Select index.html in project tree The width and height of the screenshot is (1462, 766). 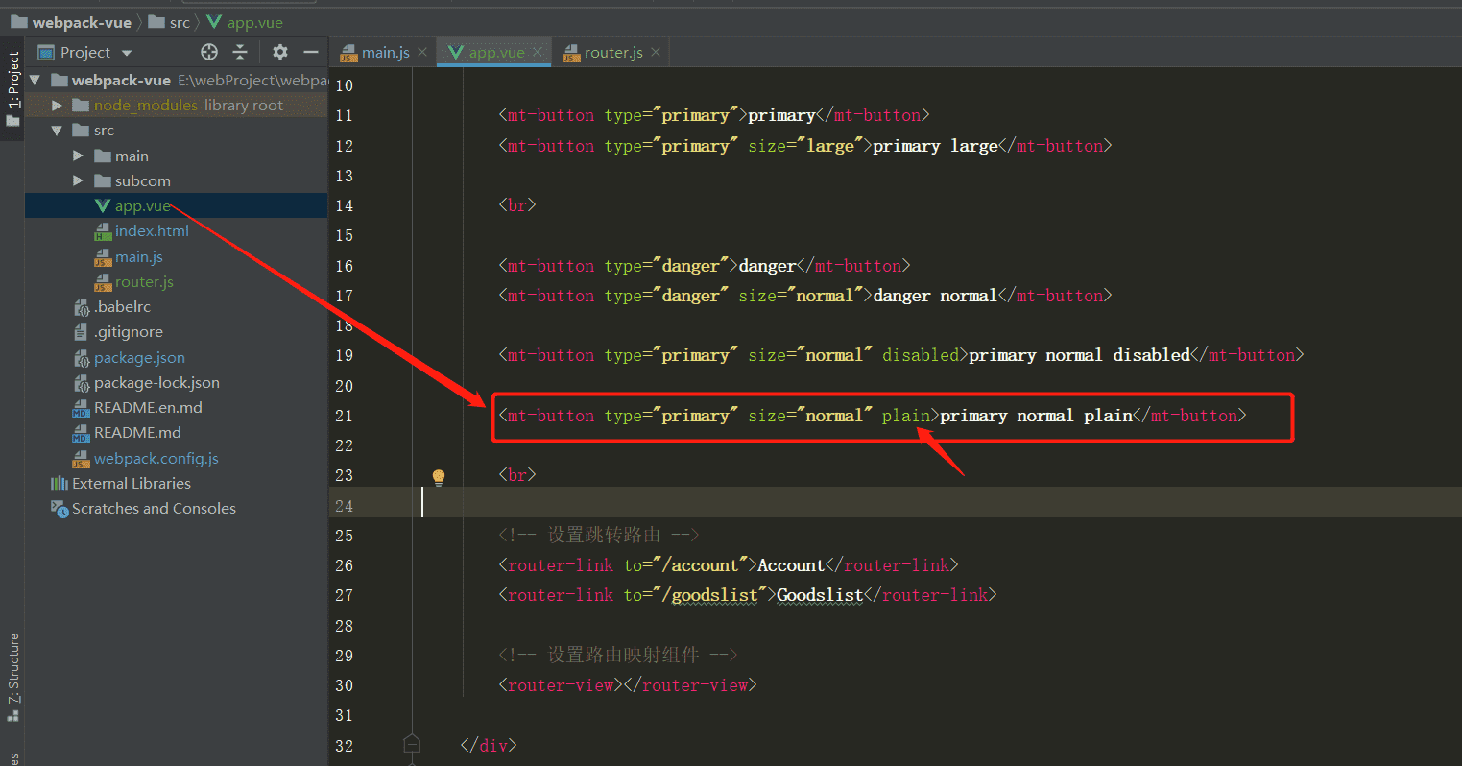[x=152, y=230]
